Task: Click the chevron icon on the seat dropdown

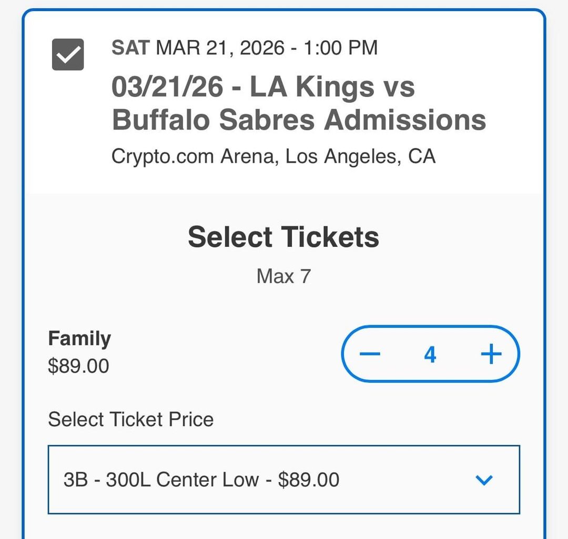Action: (484, 480)
